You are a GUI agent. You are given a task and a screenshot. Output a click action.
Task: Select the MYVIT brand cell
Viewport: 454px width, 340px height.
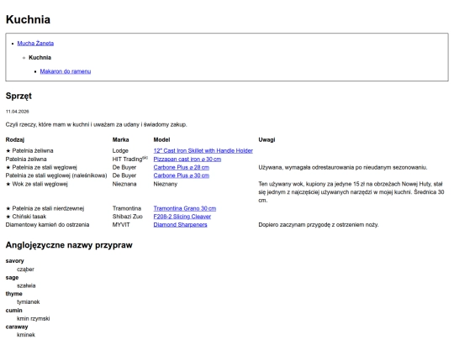coord(121,225)
